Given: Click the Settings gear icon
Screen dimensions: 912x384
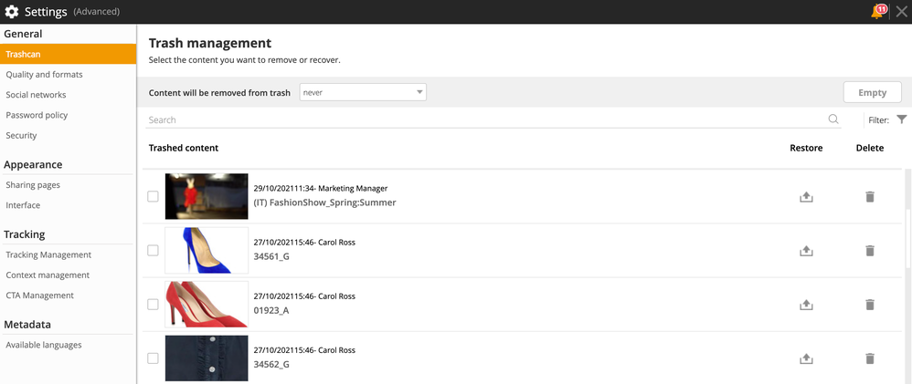Looking at the screenshot, I should [12, 12].
